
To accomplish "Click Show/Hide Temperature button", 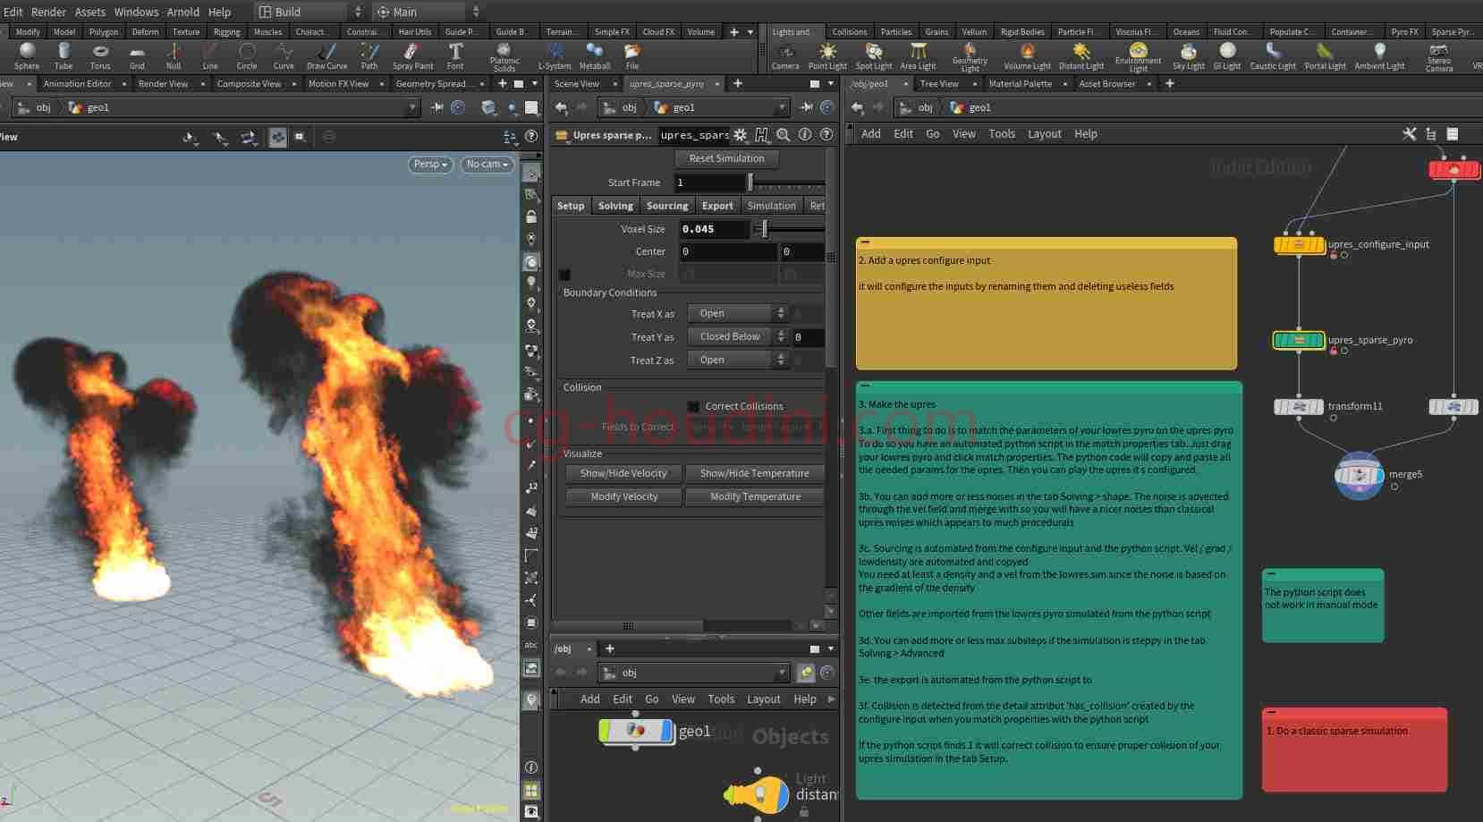I will (754, 473).
